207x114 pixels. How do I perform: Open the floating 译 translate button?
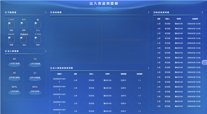[x=205, y=62]
